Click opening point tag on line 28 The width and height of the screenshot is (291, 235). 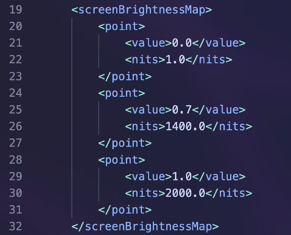pos(121,160)
